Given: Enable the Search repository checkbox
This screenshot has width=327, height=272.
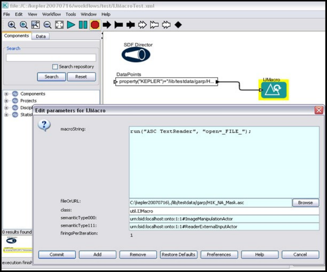Looking at the screenshot, I should tap(55, 67).
